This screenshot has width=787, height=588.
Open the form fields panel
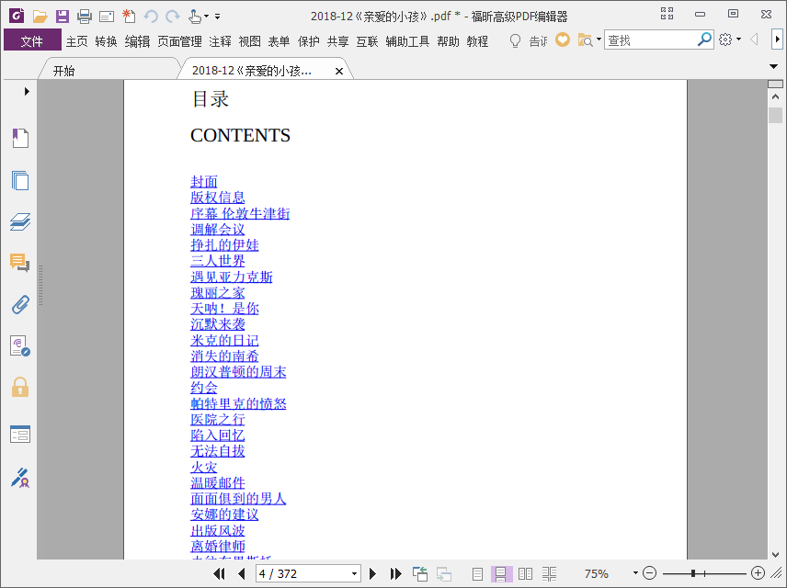point(20,434)
